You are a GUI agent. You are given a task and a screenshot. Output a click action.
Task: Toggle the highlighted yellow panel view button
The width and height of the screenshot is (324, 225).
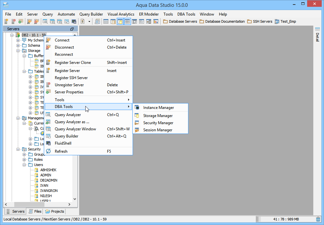pos(120,21)
